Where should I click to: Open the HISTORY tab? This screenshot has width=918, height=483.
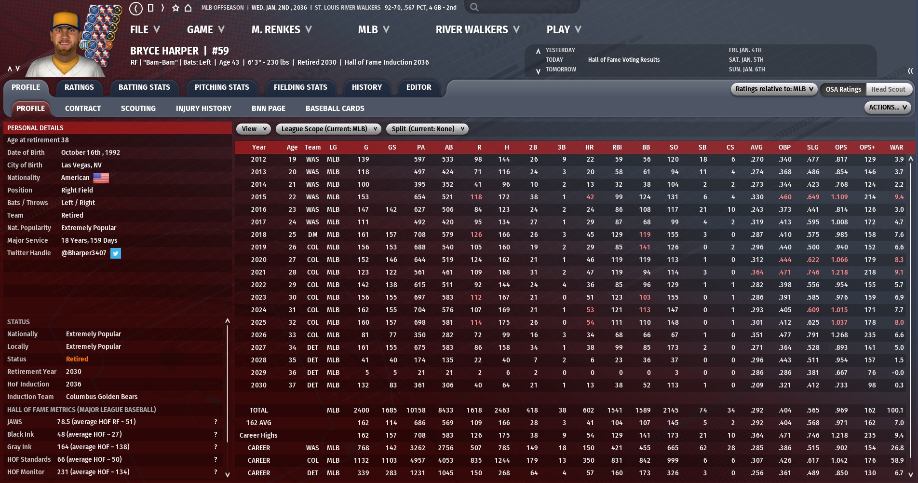click(x=367, y=87)
